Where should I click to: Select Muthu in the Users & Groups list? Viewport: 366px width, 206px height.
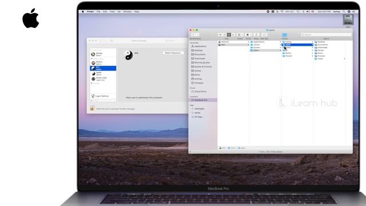point(103,63)
